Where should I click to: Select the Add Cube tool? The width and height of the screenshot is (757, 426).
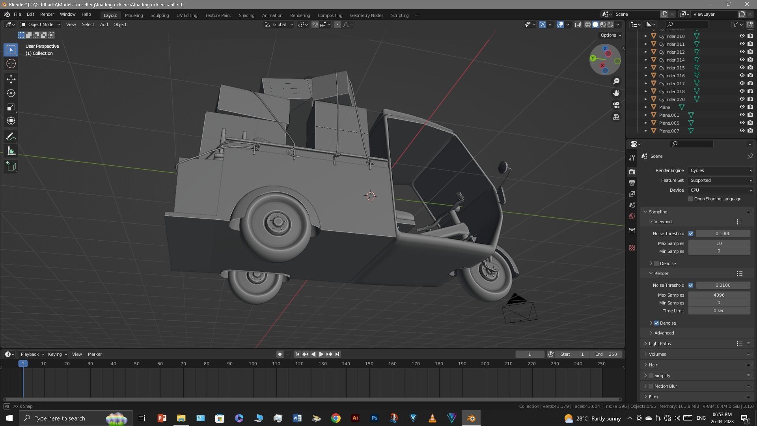tap(11, 166)
